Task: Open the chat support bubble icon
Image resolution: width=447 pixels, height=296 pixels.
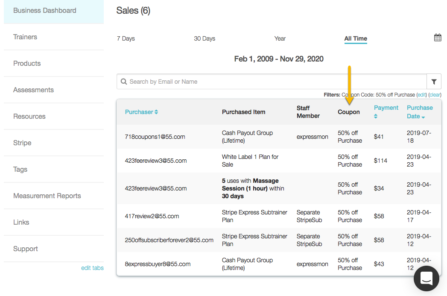Action: tap(427, 278)
